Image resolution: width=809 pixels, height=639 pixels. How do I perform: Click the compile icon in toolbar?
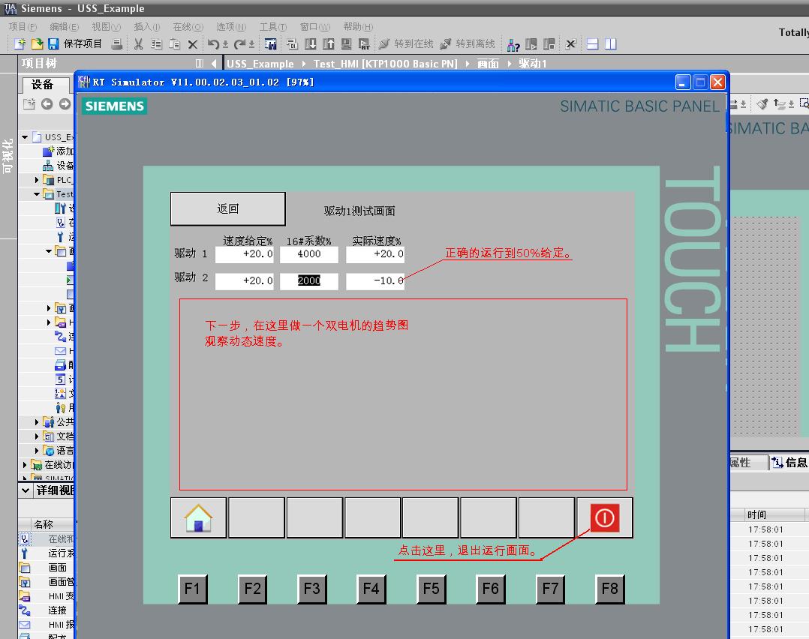point(292,43)
